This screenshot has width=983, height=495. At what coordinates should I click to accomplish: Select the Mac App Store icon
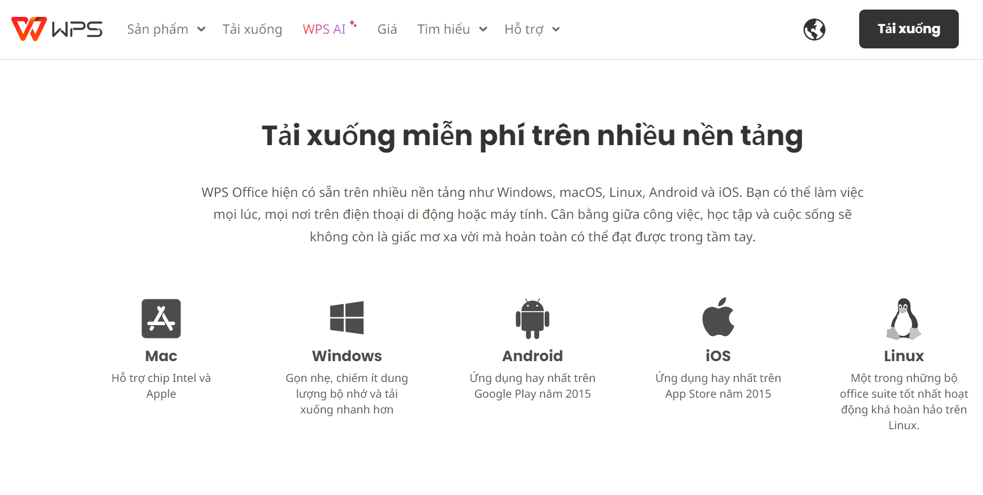point(161,318)
